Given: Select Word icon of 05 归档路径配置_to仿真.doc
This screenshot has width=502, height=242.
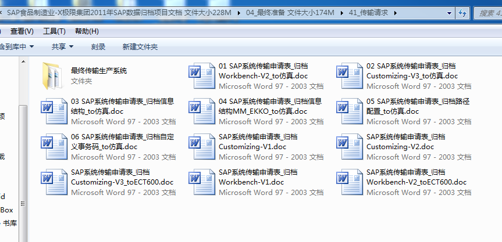Looking at the screenshot, I should pos(350,111).
